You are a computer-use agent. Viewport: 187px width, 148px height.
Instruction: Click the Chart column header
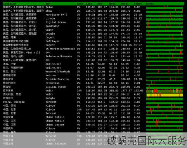(x=150, y=4)
